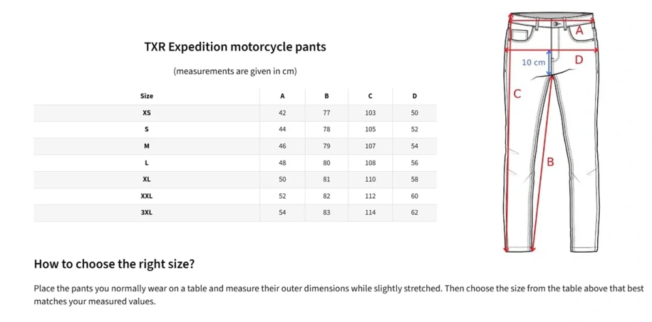Click the blue 10 cm label on the diagram
652x322 pixels.
coord(533,63)
